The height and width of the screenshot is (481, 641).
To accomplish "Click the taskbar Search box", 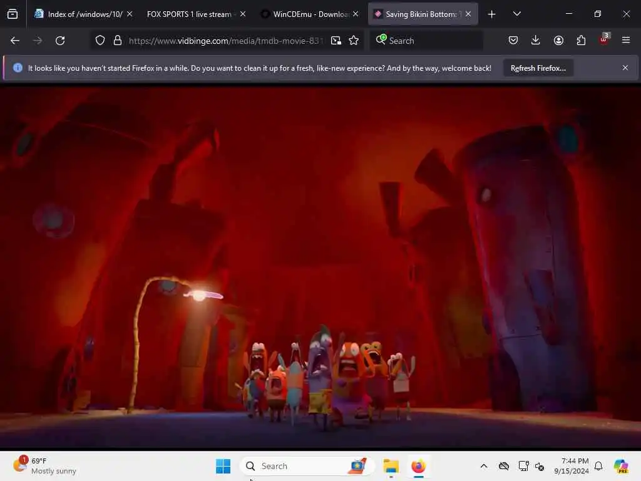I will pos(307,466).
